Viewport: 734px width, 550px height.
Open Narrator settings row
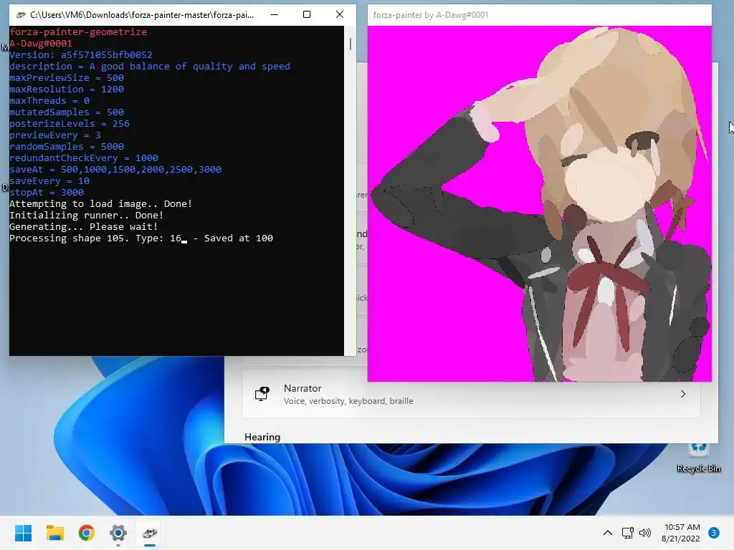[471, 395]
